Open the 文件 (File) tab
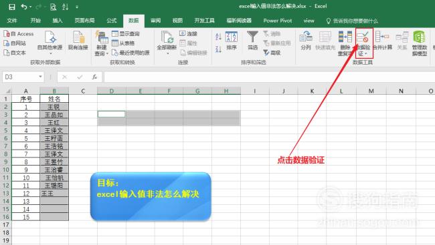The width and height of the screenshot is (435, 245). [12, 21]
